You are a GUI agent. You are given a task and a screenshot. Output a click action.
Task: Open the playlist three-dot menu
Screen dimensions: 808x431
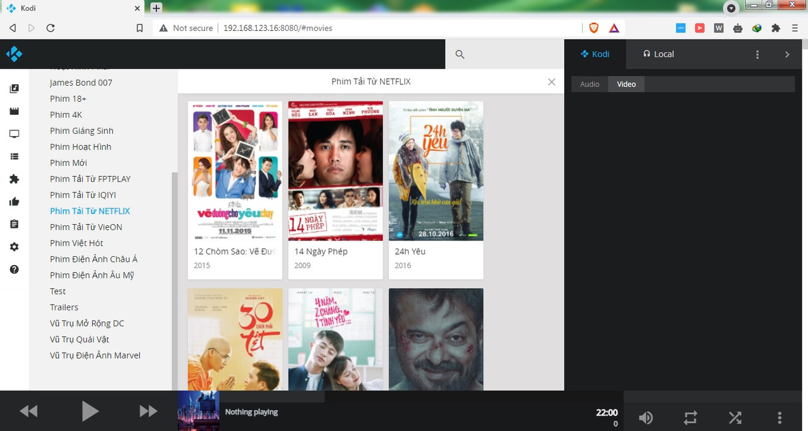pos(757,54)
